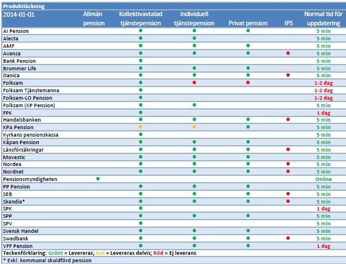This screenshot has width=346, height=264.
Task: Select the Folksam Tjänstemanna row name
Action: click(x=31, y=90)
